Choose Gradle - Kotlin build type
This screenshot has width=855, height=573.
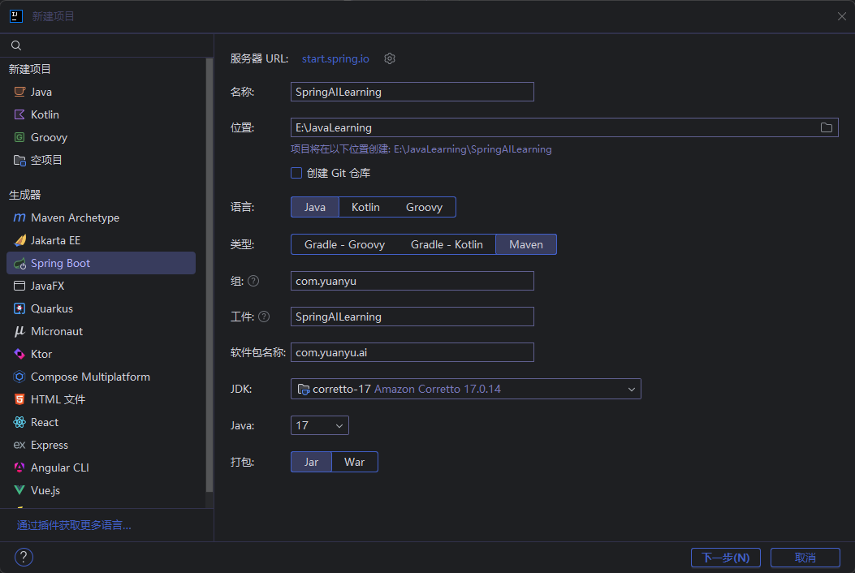click(447, 244)
